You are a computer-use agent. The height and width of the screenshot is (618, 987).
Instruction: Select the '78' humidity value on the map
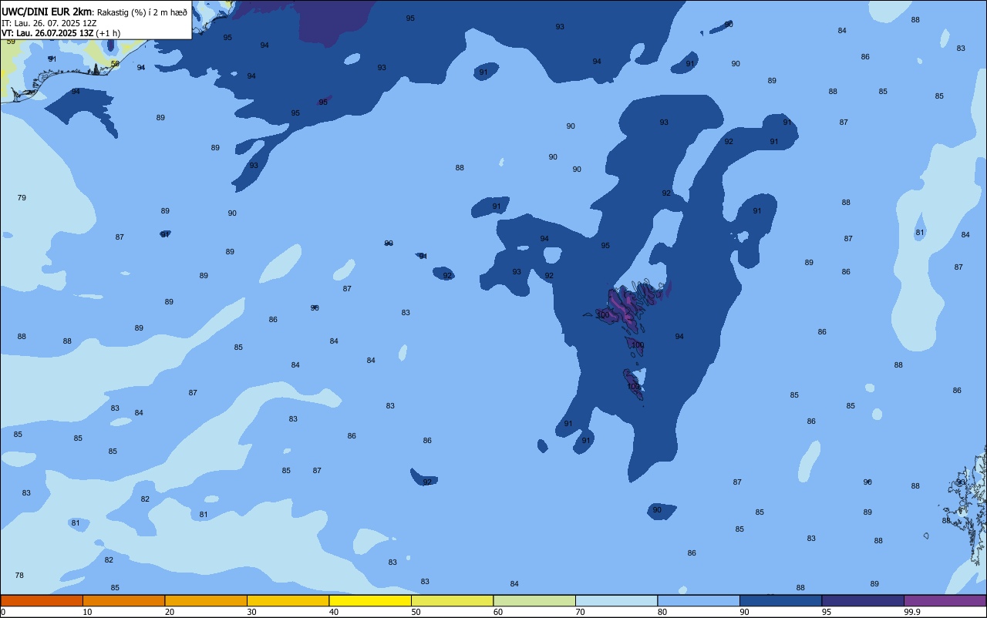(19, 576)
